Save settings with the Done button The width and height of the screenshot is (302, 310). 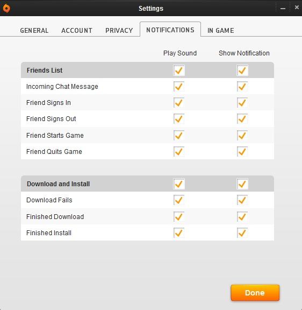[x=255, y=293]
